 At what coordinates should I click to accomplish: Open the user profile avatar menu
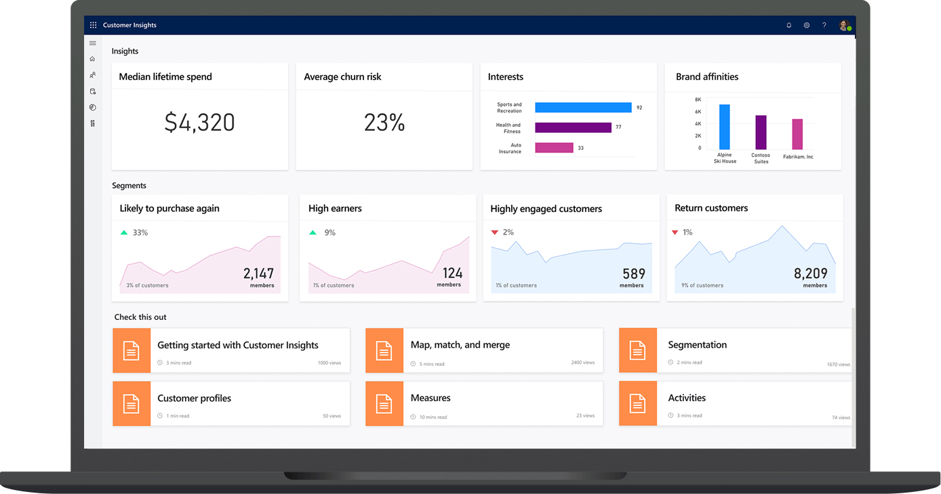(x=844, y=25)
